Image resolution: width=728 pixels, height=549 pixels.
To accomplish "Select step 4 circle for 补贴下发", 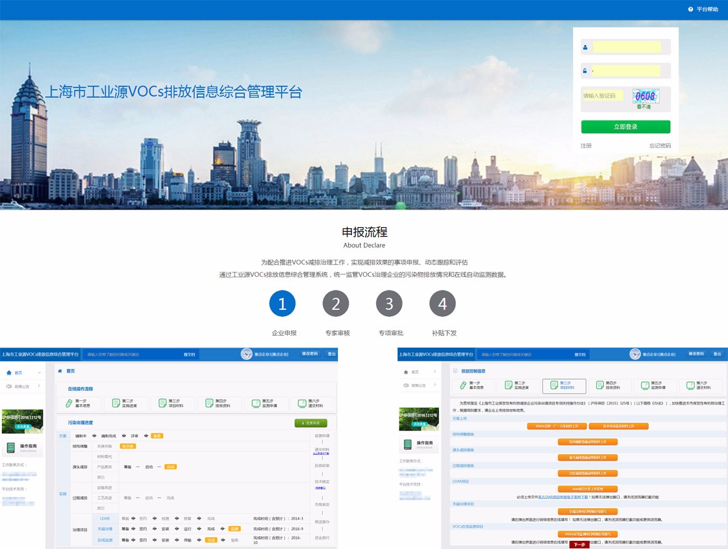I will (442, 304).
